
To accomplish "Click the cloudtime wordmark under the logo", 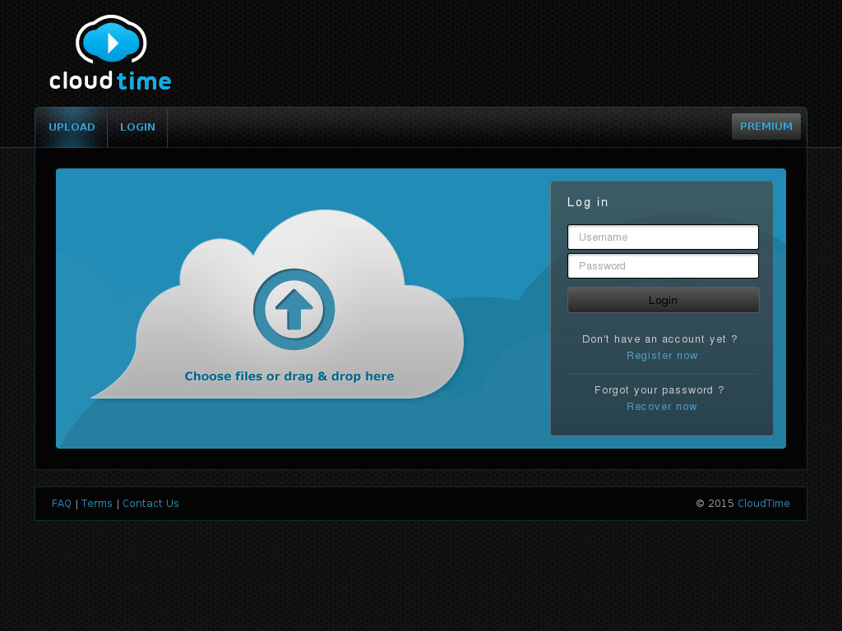I will 110,81.
